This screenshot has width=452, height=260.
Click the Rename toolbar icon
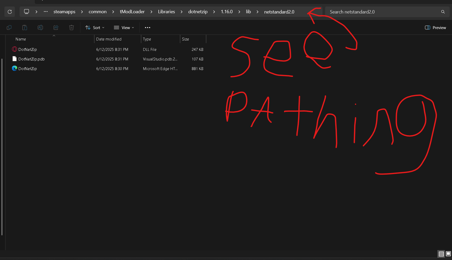[40, 28]
